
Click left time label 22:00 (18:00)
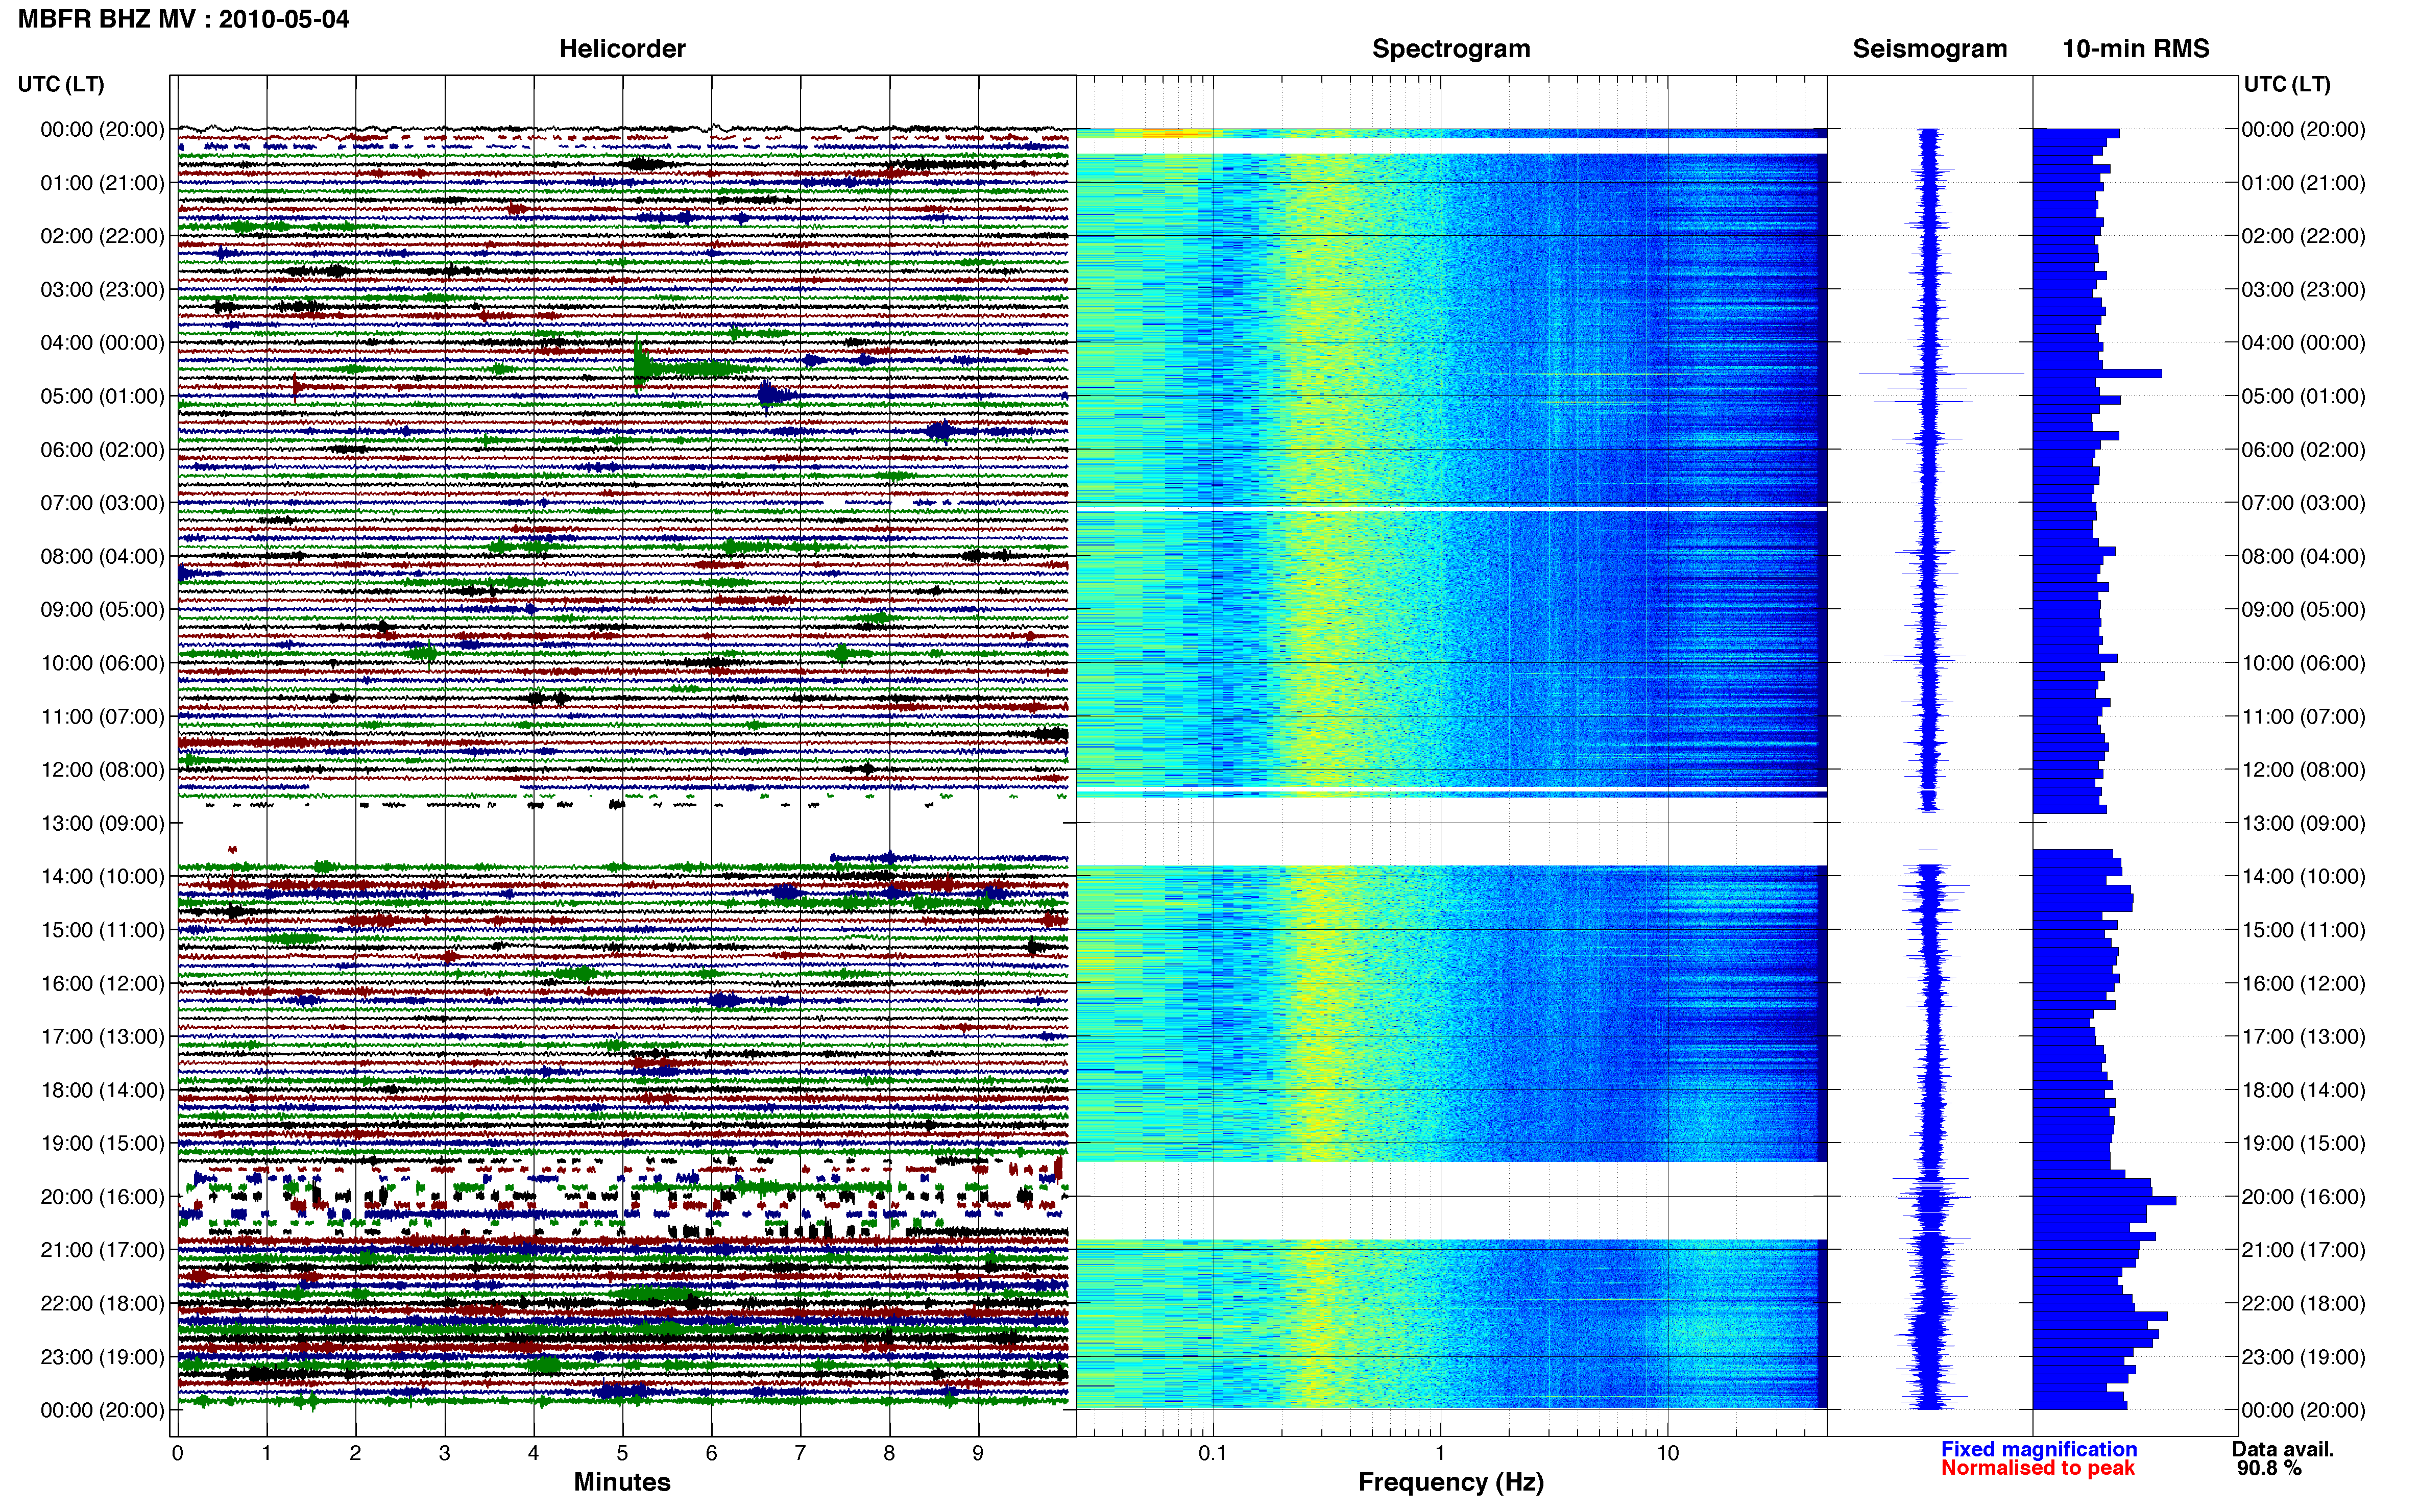(x=102, y=1304)
